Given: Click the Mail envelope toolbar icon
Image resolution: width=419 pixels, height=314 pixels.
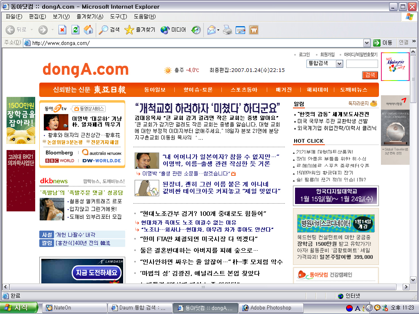Looking at the screenshot, I should (x=212, y=29).
